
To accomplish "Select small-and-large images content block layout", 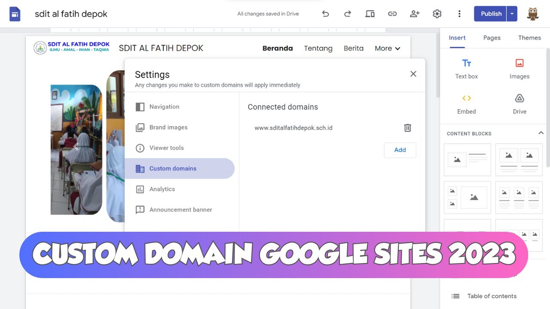I will [x=467, y=197].
